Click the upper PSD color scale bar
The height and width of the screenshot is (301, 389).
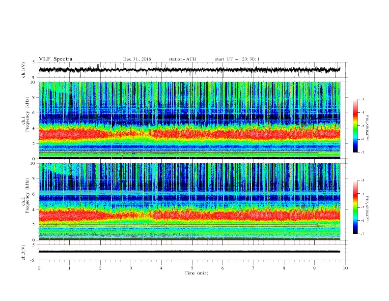(x=355, y=126)
